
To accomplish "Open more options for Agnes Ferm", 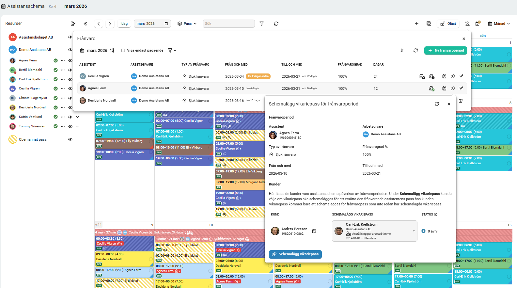I will coord(63,60).
